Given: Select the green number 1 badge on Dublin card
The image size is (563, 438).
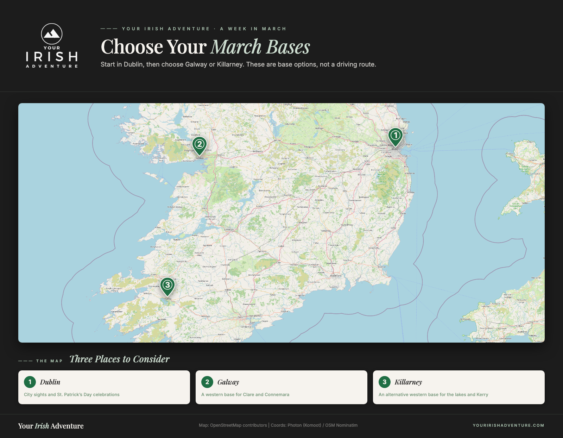Looking at the screenshot, I should [30, 382].
